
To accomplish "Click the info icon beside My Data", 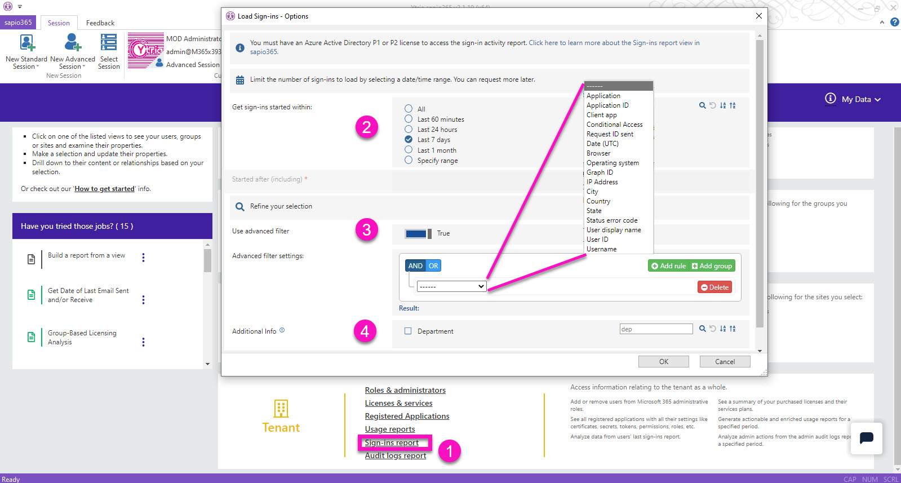I will point(831,99).
